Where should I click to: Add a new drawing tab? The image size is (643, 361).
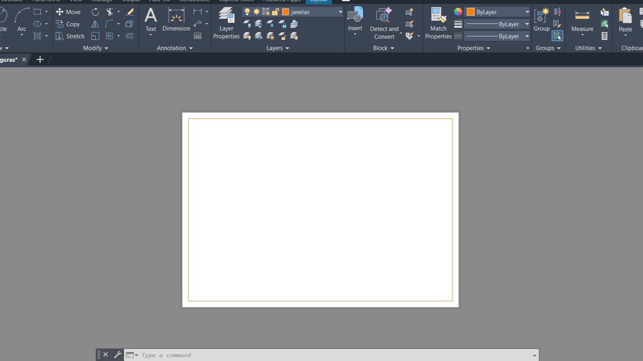tap(40, 59)
